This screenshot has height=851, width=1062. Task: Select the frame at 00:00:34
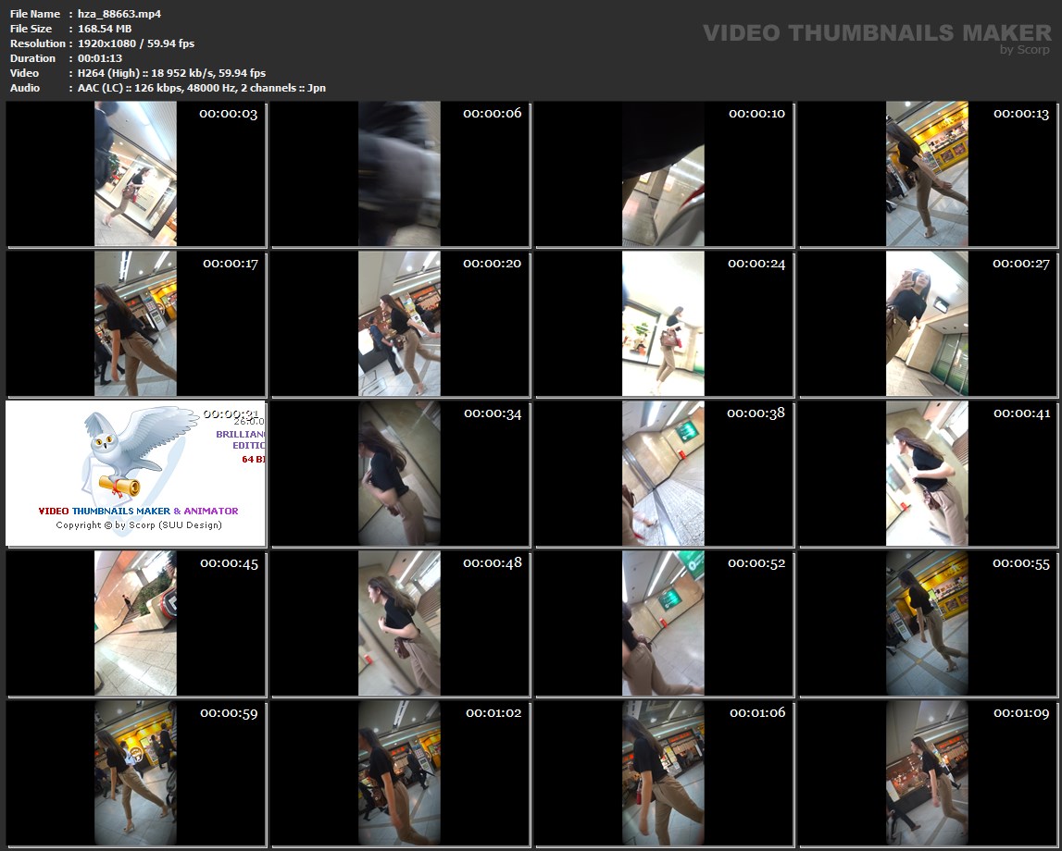tap(399, 474)
